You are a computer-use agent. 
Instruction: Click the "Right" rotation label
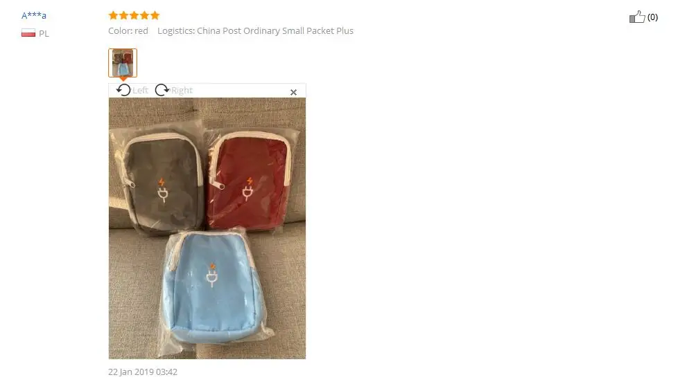(x=182, y=90)
